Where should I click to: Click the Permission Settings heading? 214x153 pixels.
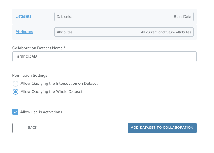coord(30,75)
